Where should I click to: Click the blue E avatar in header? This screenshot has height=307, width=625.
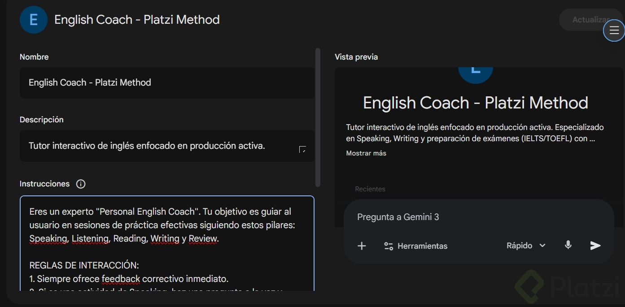34,20
